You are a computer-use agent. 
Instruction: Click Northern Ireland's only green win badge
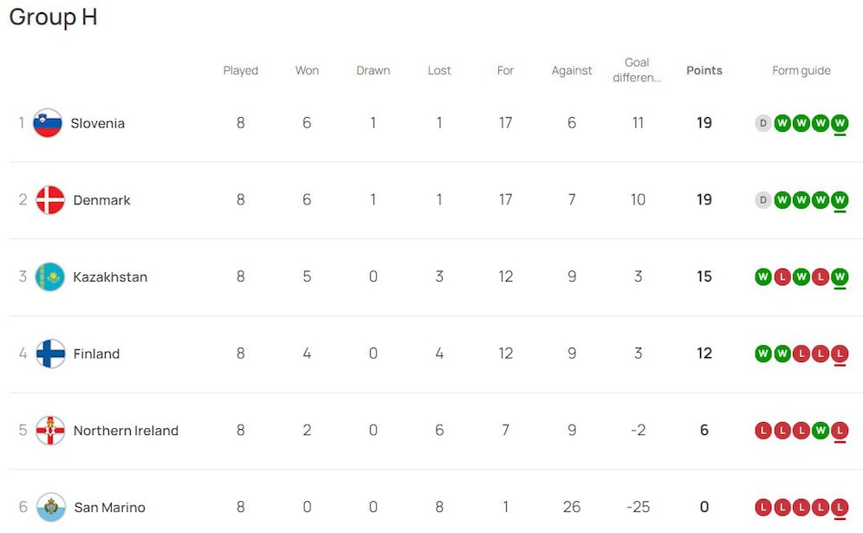[821, 431]
